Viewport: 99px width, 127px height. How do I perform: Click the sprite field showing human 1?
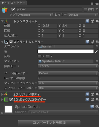point(66,46)
